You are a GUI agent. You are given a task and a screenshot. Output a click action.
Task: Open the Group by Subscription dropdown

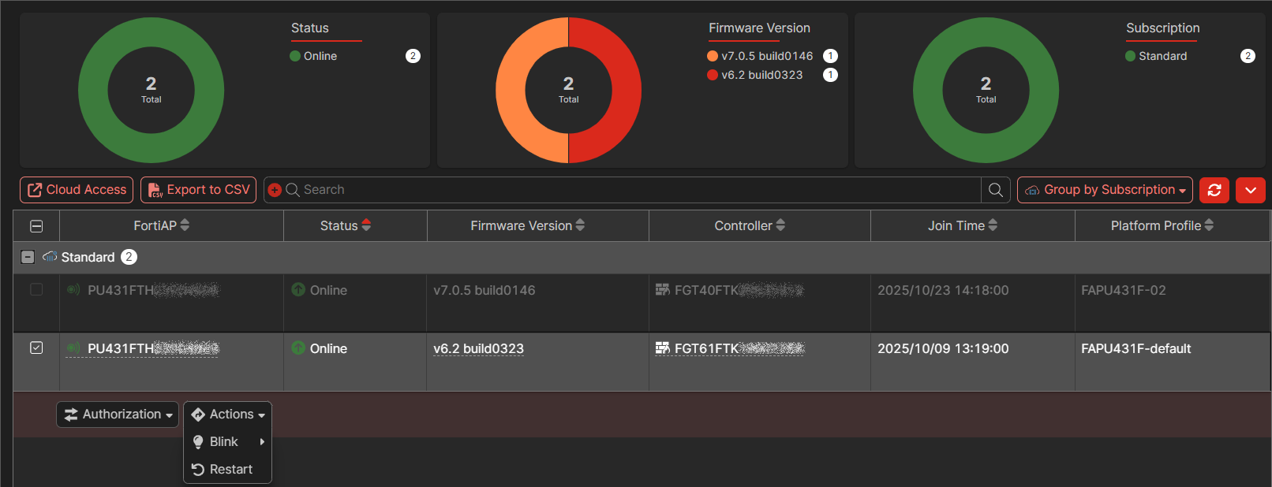tap(1105, 190)
